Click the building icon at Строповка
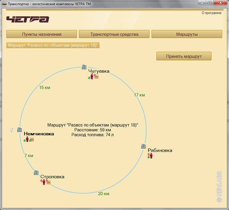Image resolution: width=229 pixels, height=210 pixels. pyautogui.click(x=36, y=172)
